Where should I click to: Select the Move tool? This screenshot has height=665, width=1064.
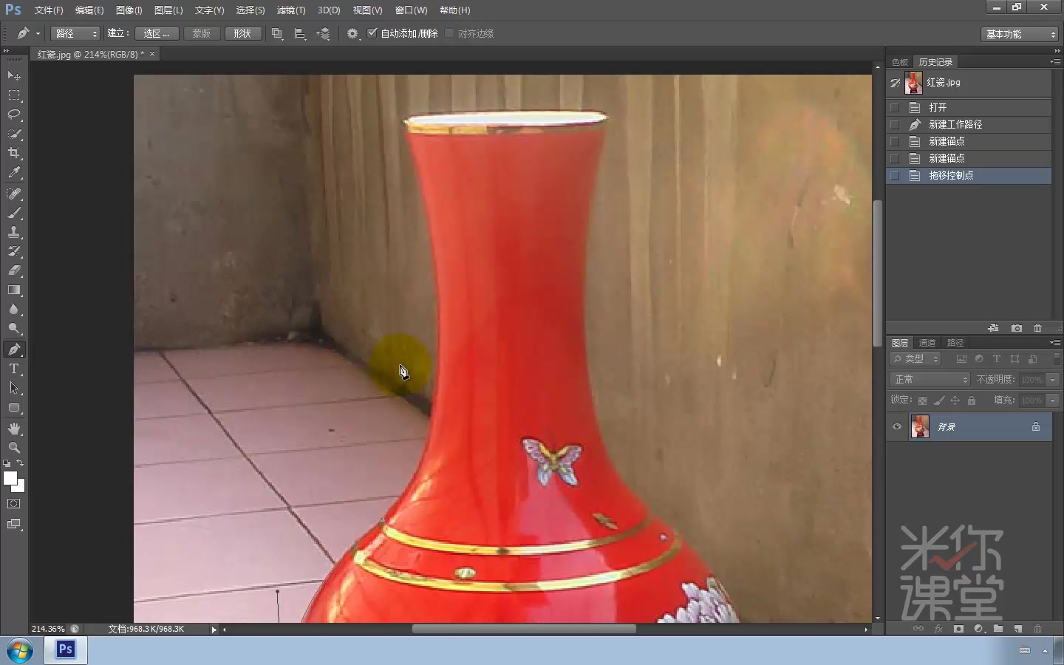pyautogui.click(x=14, y=76)
